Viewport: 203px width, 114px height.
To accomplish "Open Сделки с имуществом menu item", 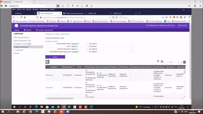I will pyautogui.click(x=44, y=30).
